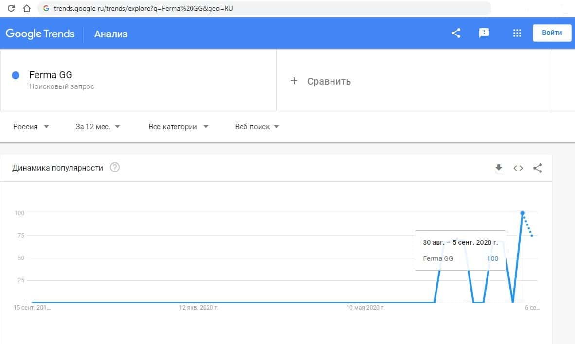Open the Веб-поиск search type dropdown

pos(257,127)
